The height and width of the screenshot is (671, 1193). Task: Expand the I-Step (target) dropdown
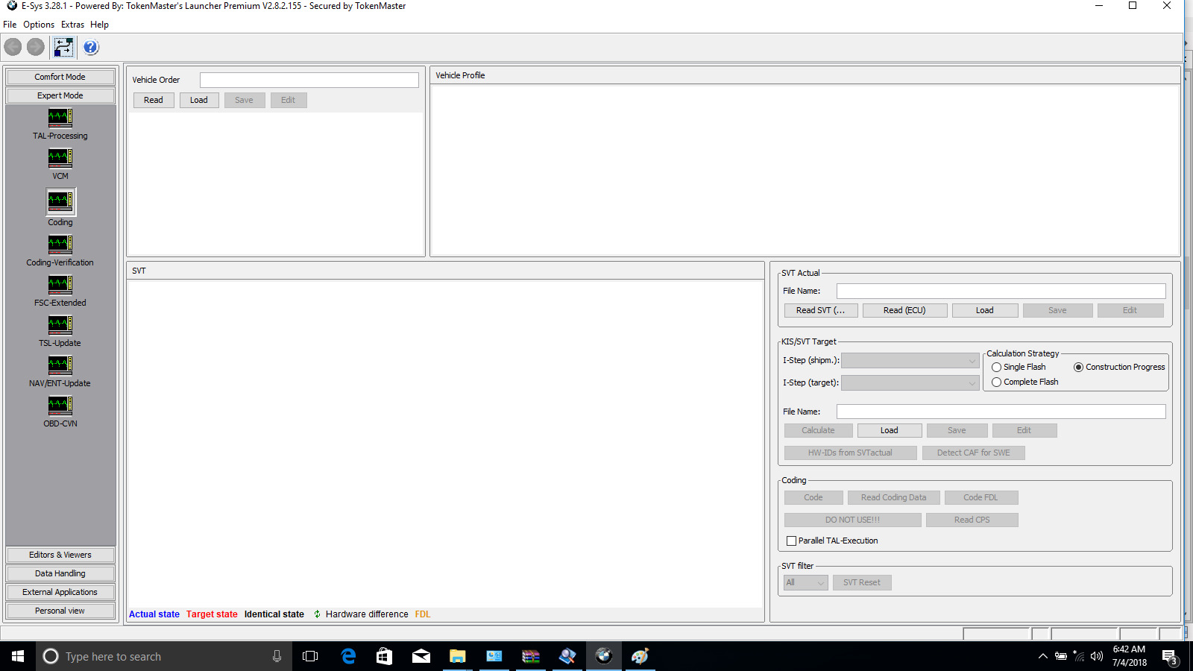910,383
